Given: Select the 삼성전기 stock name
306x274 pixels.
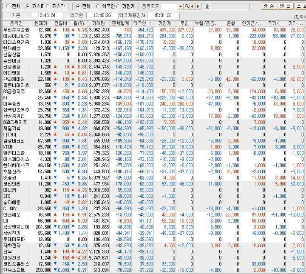Looking at the screenshot, I should pyautogui.click(x=12, y=233).
